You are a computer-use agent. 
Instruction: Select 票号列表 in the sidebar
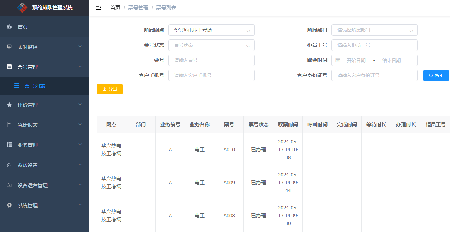point(34,86)
